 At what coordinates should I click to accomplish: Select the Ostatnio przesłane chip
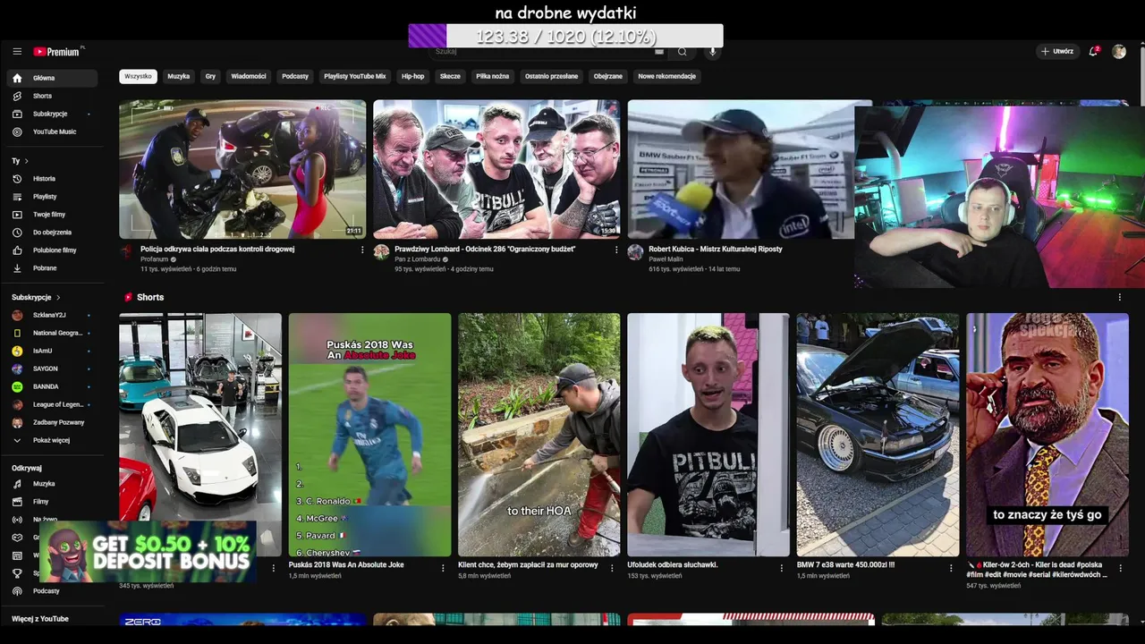[551, 76]
